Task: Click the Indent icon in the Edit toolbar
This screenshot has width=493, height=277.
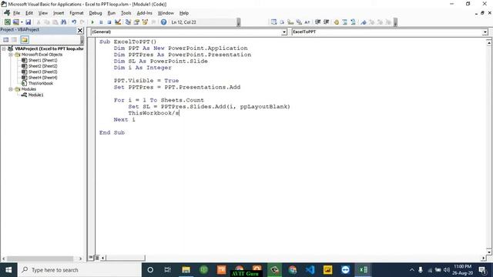Action: (317, 22)
